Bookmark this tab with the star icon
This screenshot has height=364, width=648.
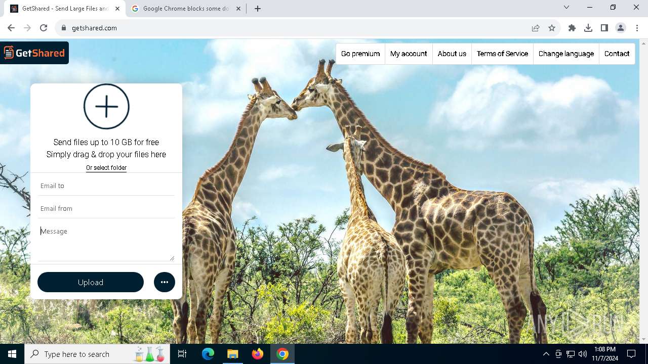click(x=552, y=28)
